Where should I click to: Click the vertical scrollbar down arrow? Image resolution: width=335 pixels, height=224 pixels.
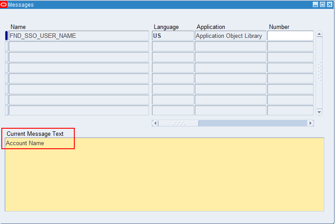[x=319, y=112]
